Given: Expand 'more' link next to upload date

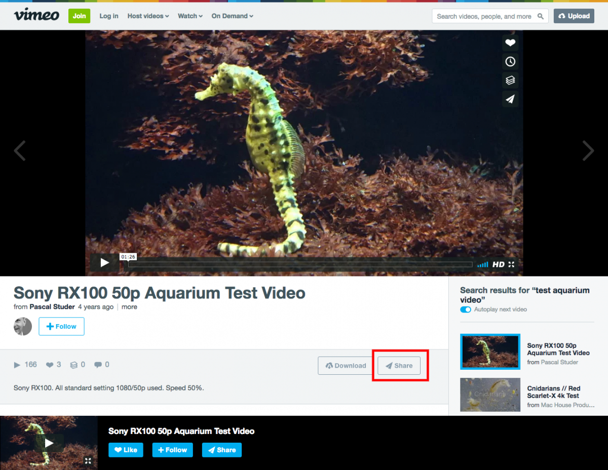Looking at the screenshot, I should pos(129,307).
